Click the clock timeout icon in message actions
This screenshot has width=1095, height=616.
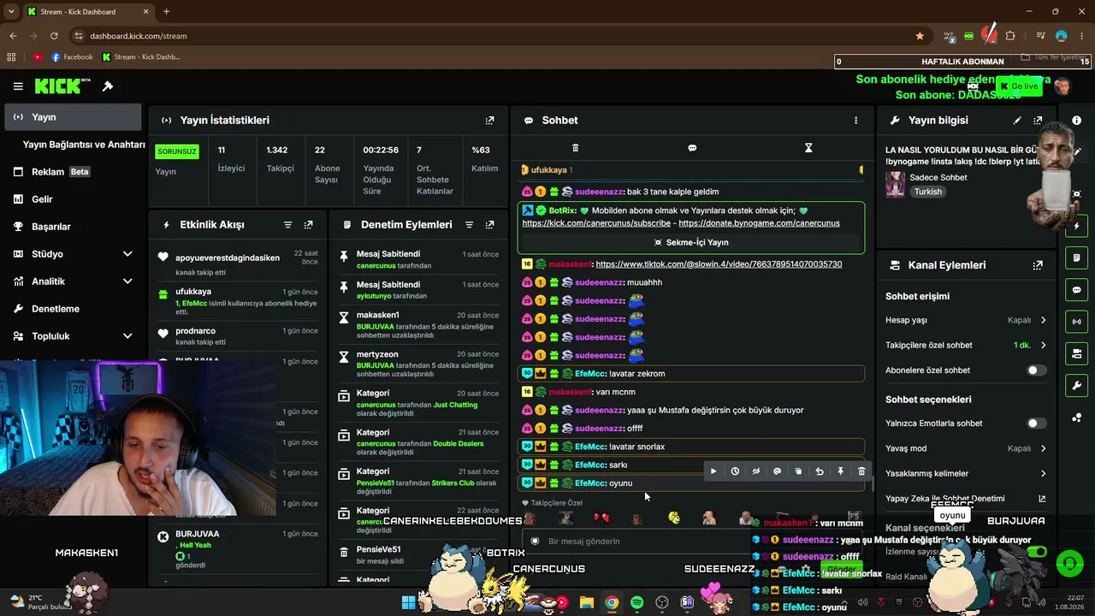tap(735, 471)
